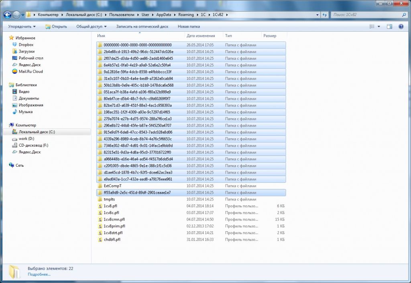
Task: Toggle the preview pane icon
Action: tap(389, 26)
